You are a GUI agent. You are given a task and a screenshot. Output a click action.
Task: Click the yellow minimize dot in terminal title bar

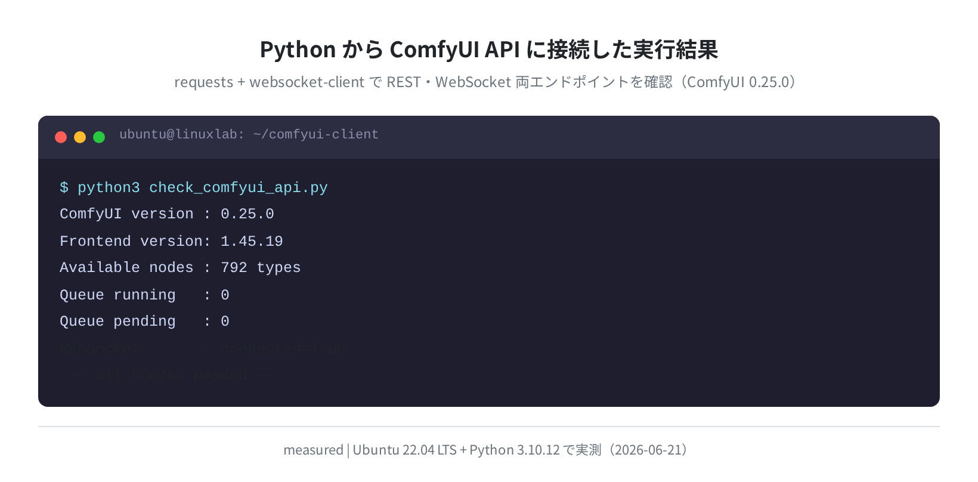[x=80, y=137]
